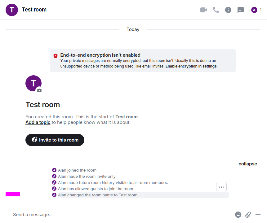Viewport: 267px width, 223px height.
Task: Upload room avatar via camera icon
Action: point(39,90)
